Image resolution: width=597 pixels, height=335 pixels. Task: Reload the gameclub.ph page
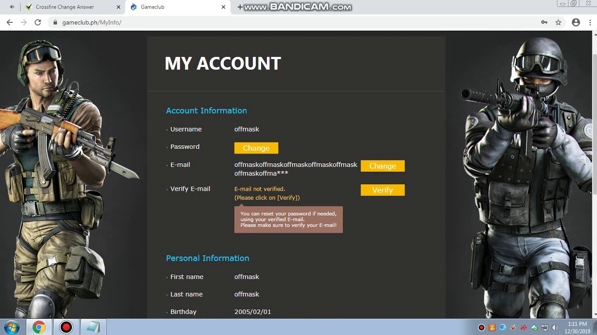(38, 22)
